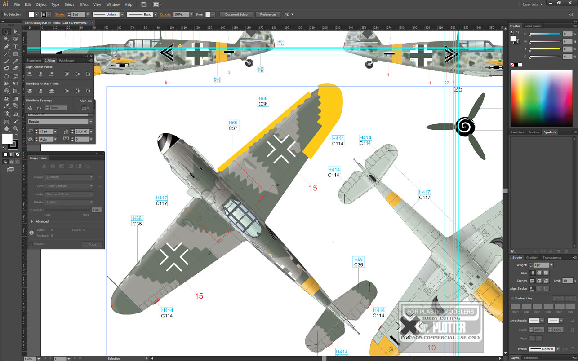This screenshot has height=361, width=578.
Task: Toggle the Image Trace Preview checkbox
Action: pyautogui.click(x=31, y=244)
